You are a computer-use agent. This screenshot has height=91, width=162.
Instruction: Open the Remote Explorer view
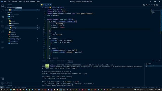pos(3,26)
